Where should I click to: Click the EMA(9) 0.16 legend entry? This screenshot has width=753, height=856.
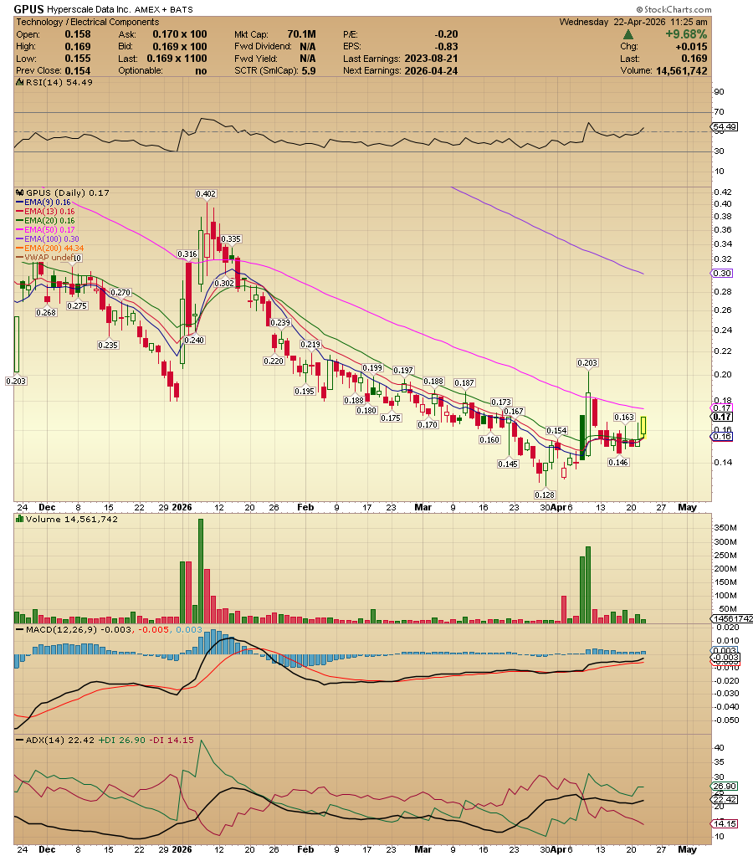pos(44,202)
